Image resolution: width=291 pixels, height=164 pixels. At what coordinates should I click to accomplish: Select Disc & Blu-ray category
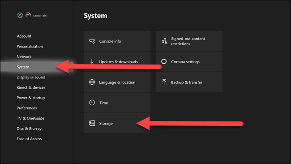point(29,129)
